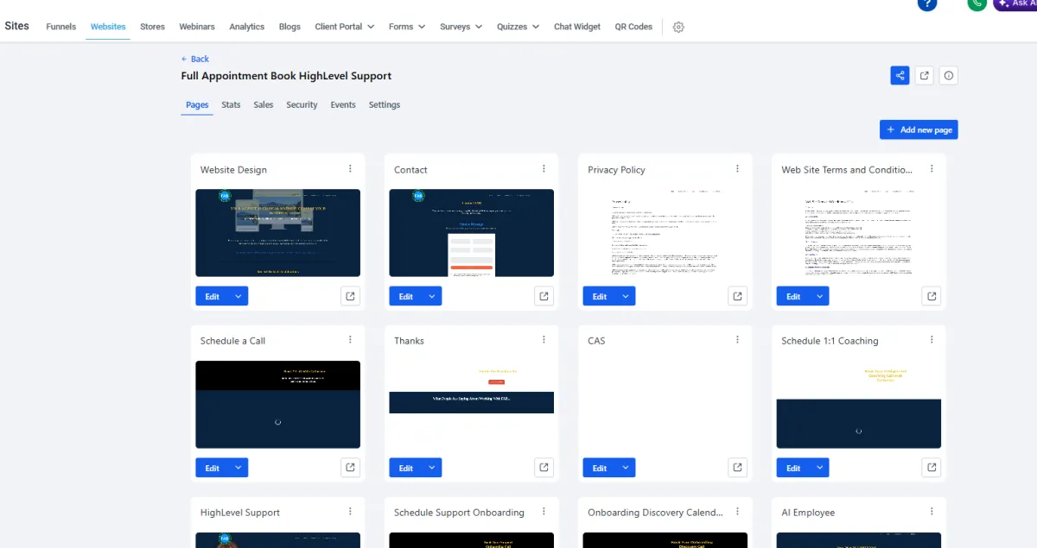1037x548 pixels.
Task: Open Edit dropdown arrow on Schedule a Call card
Action: click(x=239, y=468)
